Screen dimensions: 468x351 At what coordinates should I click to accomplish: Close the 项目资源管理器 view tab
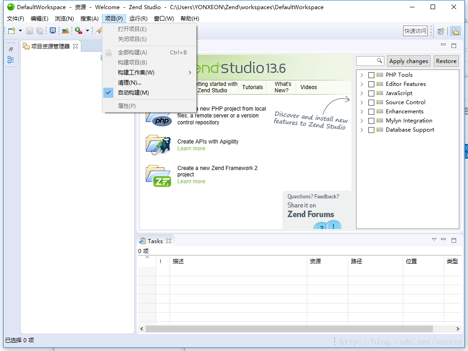(75, 46)
